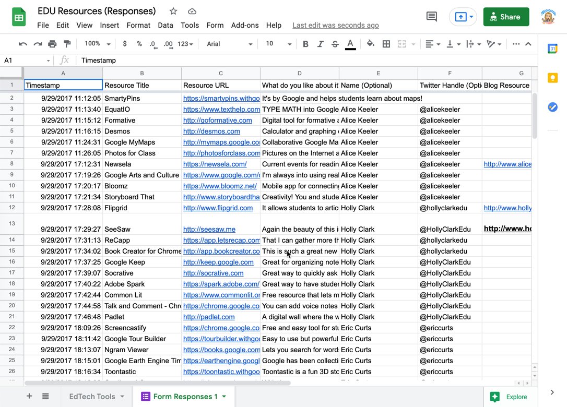Open Arial font dropdown
This screenshot has height=407, width=567.
(x=229, y=44)
